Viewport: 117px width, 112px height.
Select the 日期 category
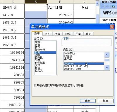point(45,53)
